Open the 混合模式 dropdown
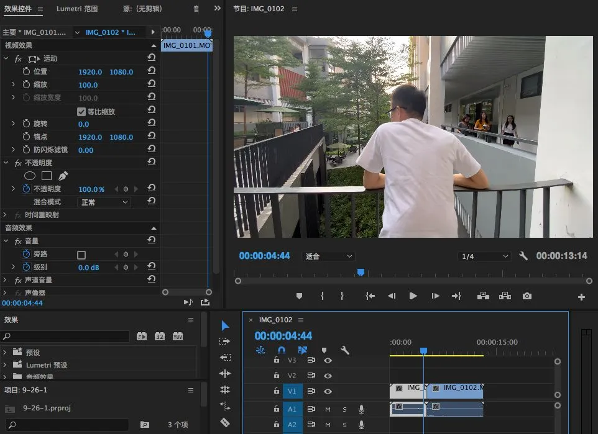This screenshot has height=434, width=598. click(104, 202)
